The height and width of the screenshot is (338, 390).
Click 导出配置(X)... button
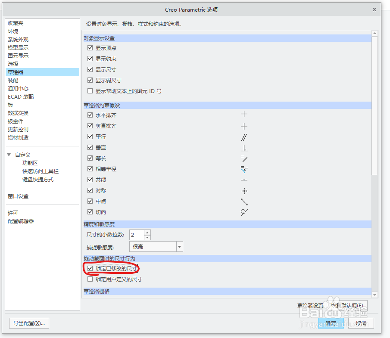coord(29,323)
